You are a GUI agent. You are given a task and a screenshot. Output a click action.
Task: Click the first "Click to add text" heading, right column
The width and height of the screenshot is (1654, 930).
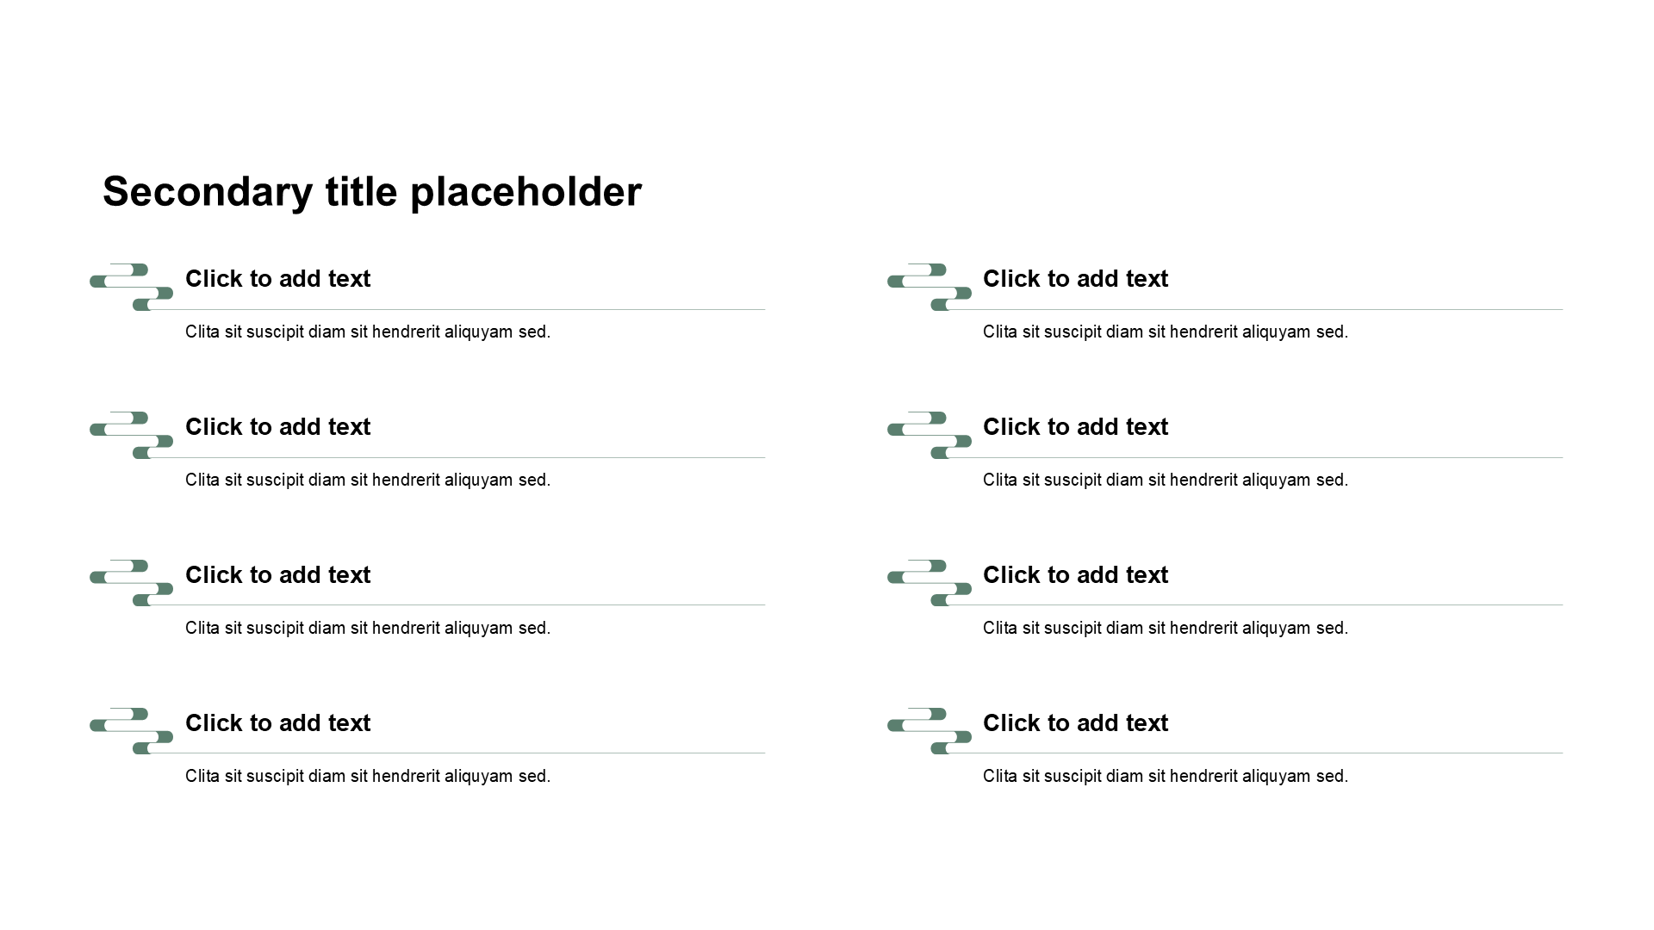coord(1075,279)
